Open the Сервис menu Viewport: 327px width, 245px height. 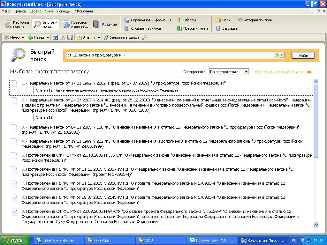pyautogui.click(x=35, y=11)
